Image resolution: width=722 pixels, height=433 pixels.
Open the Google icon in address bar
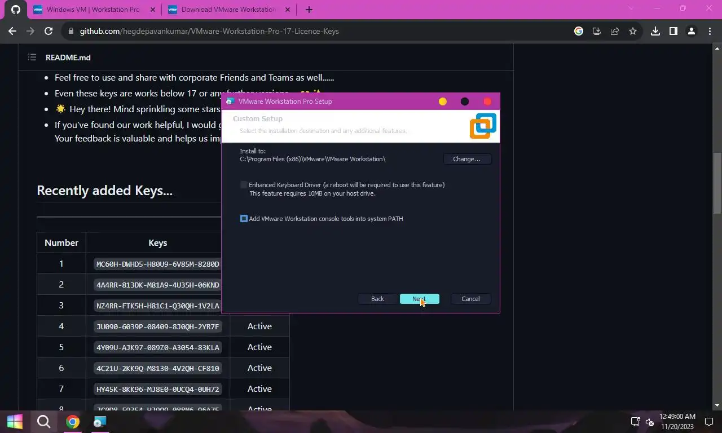click(579, 31)
